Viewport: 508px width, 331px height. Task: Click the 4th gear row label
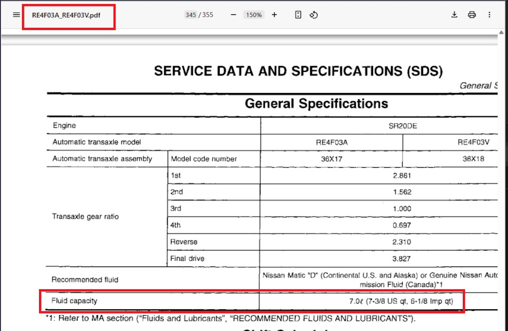point(175,225)
